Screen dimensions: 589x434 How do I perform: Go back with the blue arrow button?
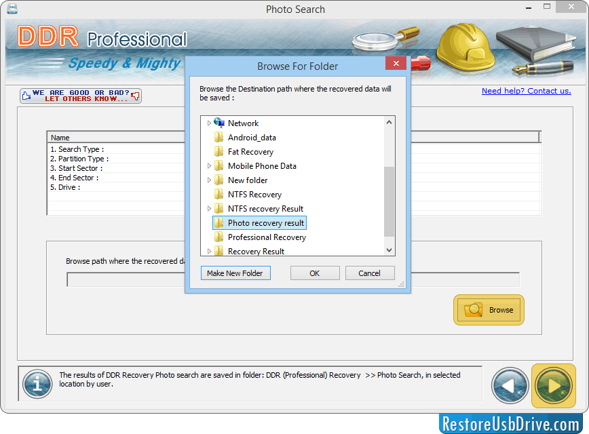point(510,386)
